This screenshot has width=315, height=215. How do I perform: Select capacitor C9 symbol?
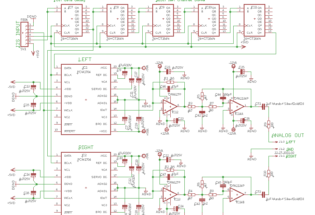pyautogui.click(x=125, y=74)
